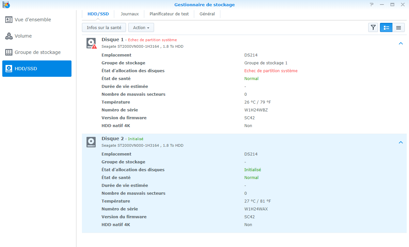Image resolution: width=409 pixels, height=247 pixels.
Task: Click the Vue d'ensemble sidebar icon
Action: coord(9,20)
